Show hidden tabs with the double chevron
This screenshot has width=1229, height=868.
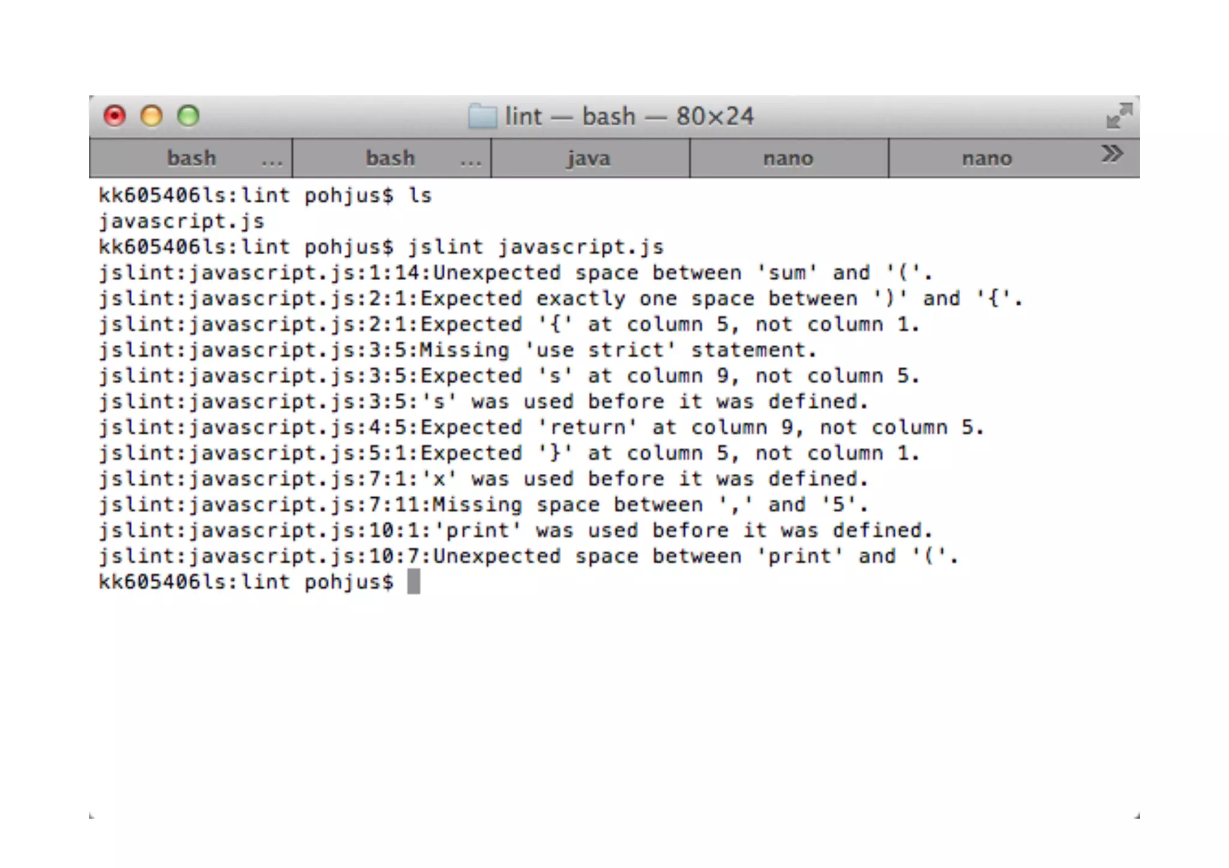(x=1112, y=154)
